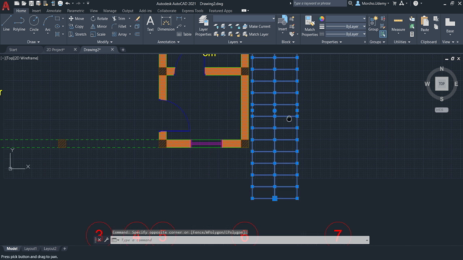Select the Arc tool
This screenshot has height=260, width=463.
48,23
